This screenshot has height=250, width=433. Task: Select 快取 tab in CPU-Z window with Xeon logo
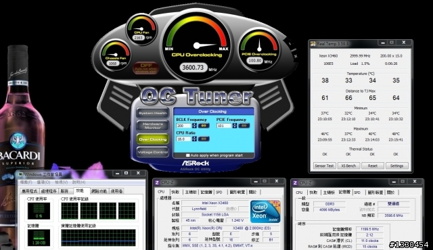click(175, 192)
